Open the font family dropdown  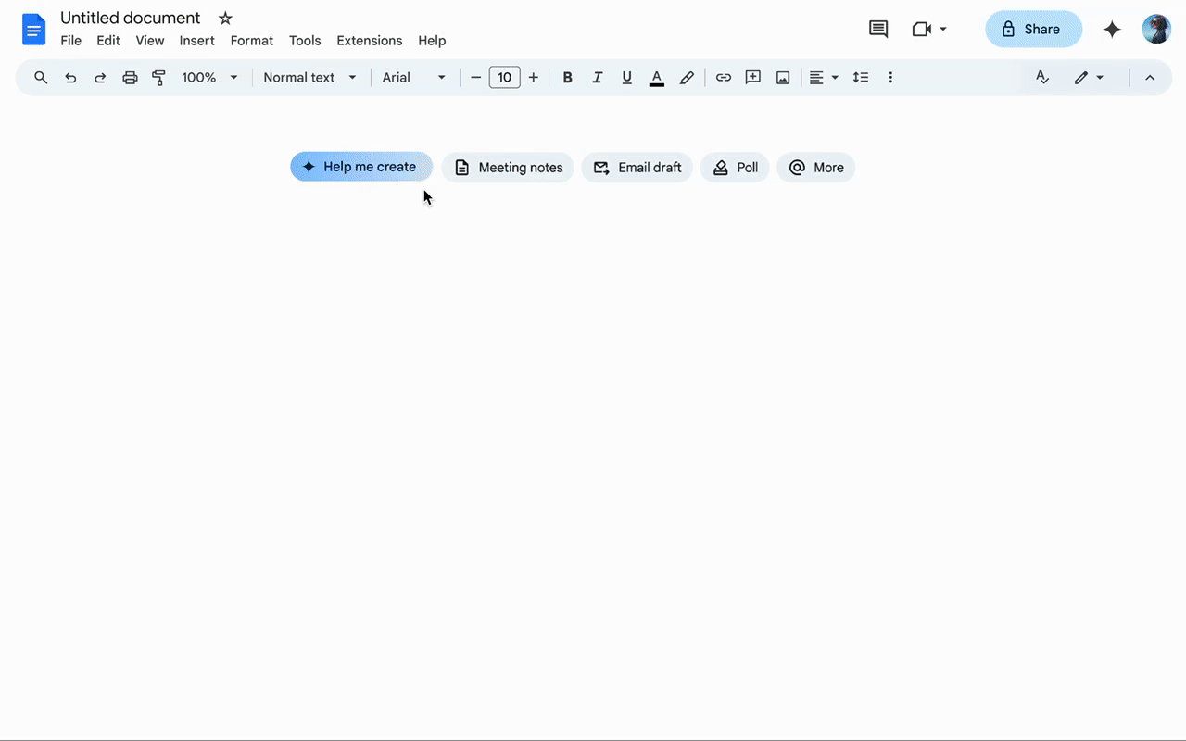pyautogui.click(x=412, y=78)
